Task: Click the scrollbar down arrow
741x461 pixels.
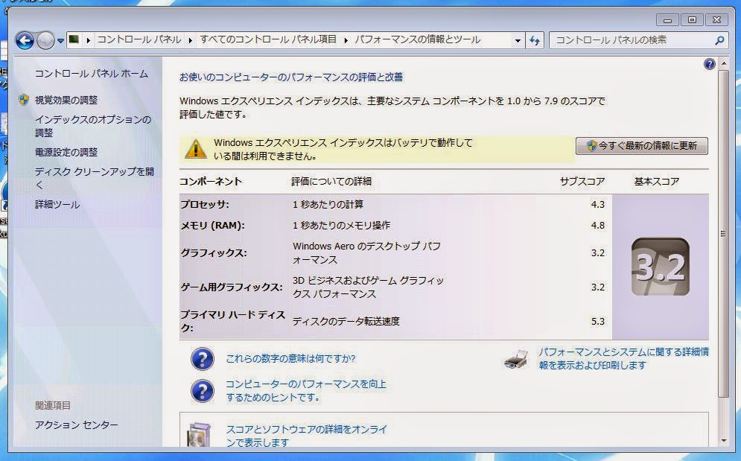Action: [724, 441]
